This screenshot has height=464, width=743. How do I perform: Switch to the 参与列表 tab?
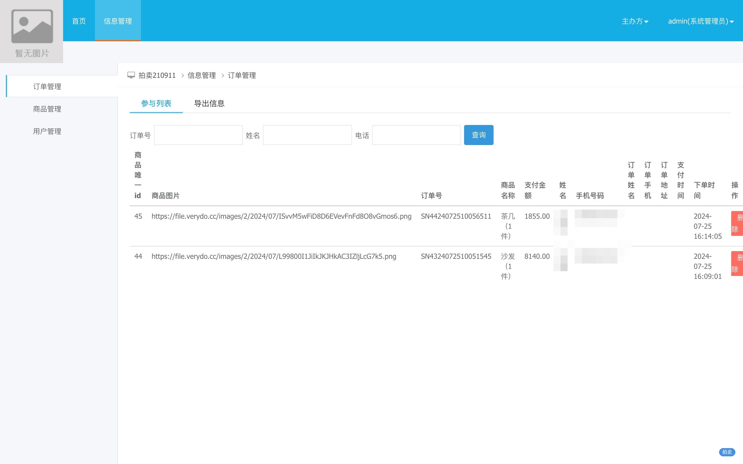coord(156,103)
